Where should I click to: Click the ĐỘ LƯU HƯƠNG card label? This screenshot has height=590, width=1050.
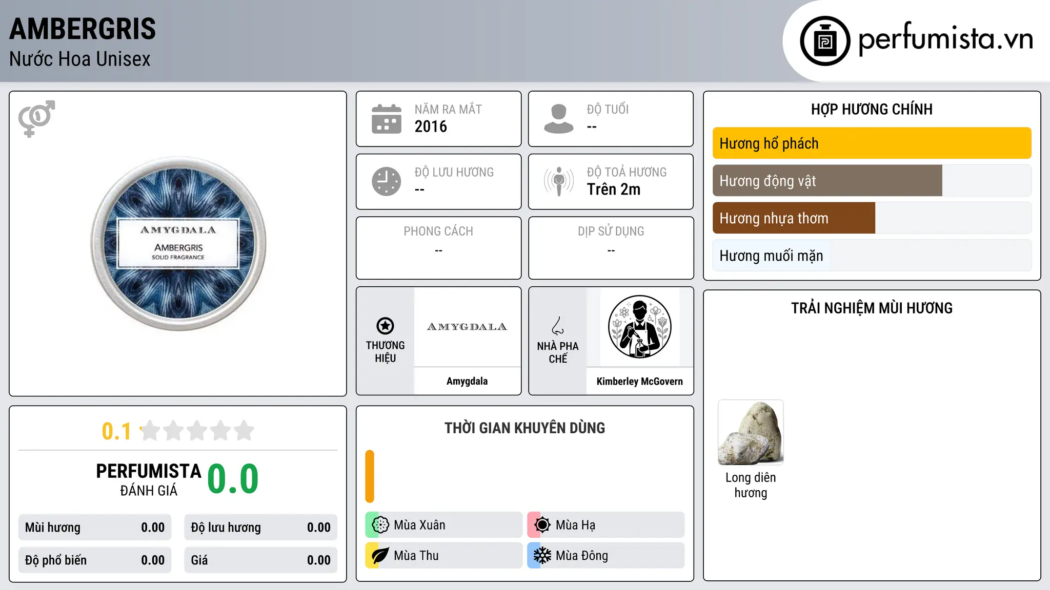coord(454,172)
